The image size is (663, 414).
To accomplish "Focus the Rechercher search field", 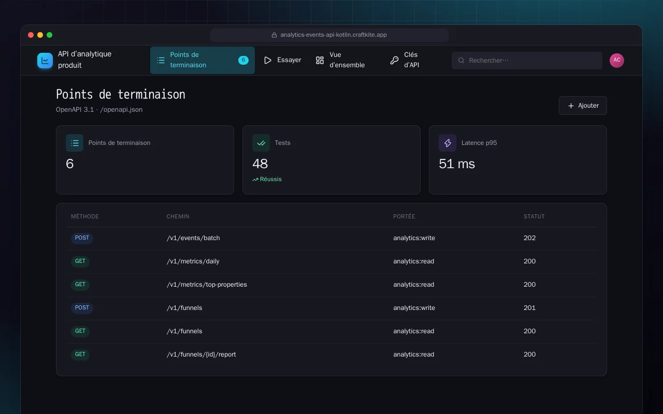I will (527, 61).
